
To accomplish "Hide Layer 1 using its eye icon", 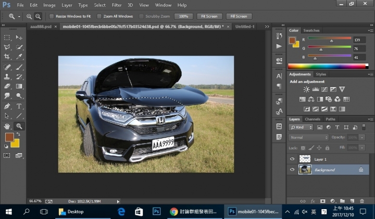I will point(292,159).
